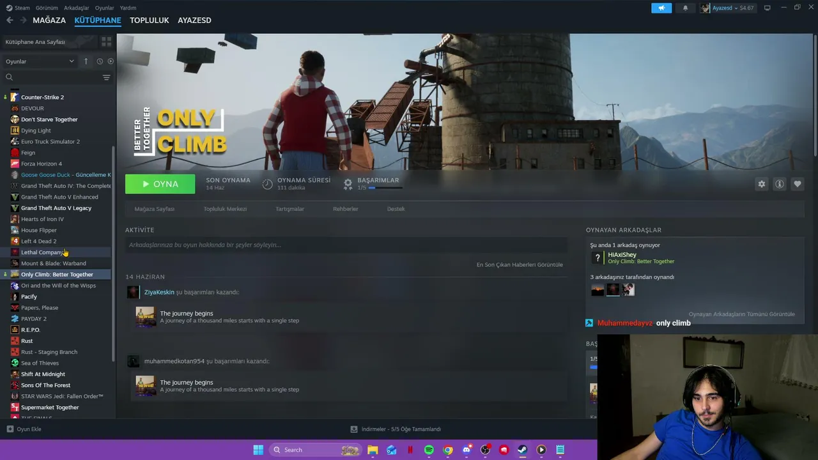
Task: Click the Counter-Strike 2 game icon
Action: click(15, 97)
